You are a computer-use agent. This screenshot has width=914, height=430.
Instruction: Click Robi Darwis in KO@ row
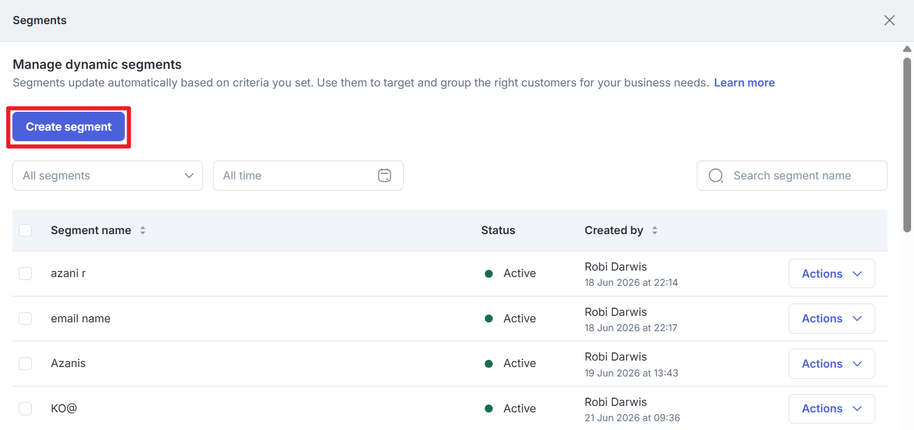616,402
